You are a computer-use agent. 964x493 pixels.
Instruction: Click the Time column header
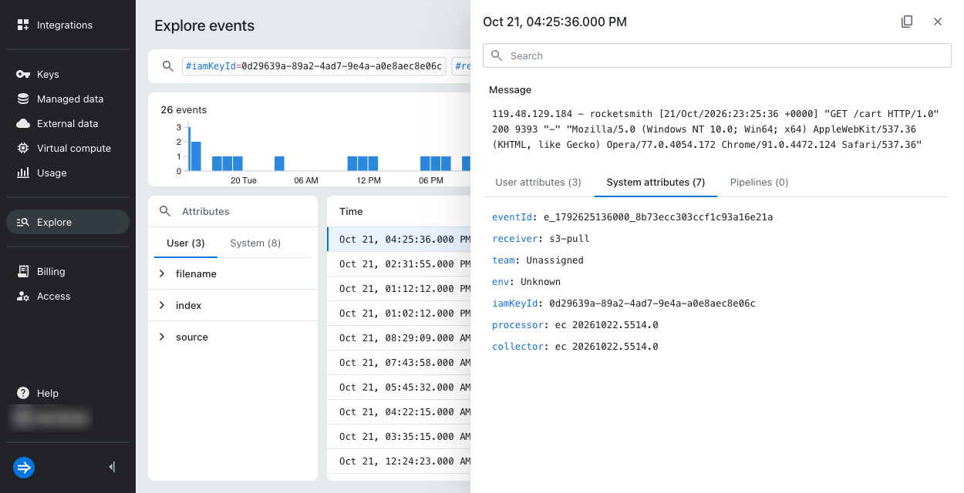coord(351,211)
